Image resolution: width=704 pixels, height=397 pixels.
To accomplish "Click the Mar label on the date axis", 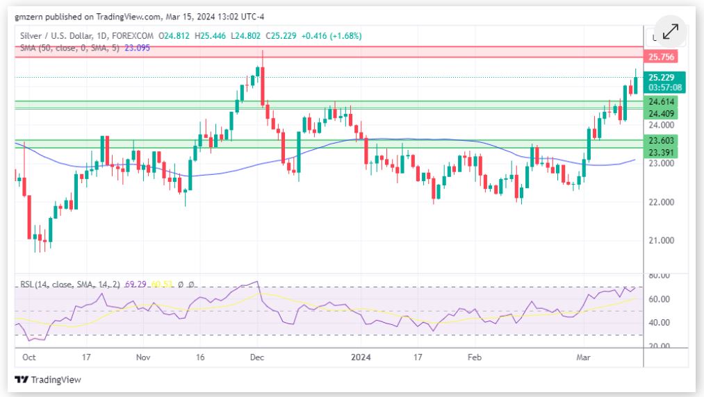I will point(584,357).
